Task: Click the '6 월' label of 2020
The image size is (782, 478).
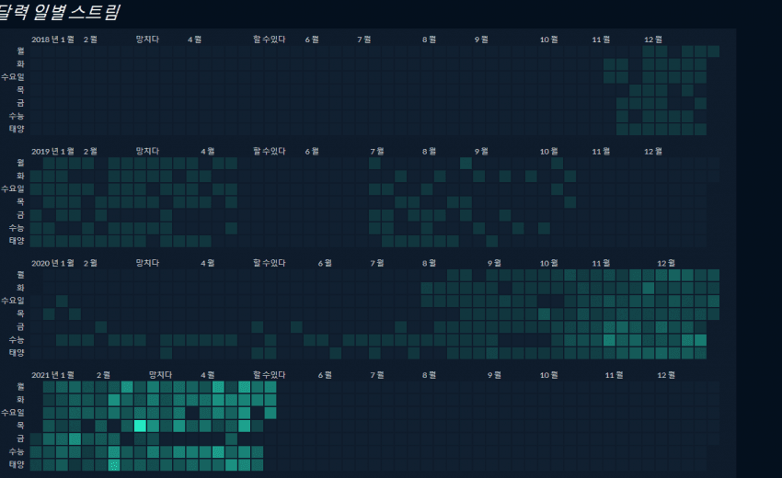Action: (x=325, y=263)
